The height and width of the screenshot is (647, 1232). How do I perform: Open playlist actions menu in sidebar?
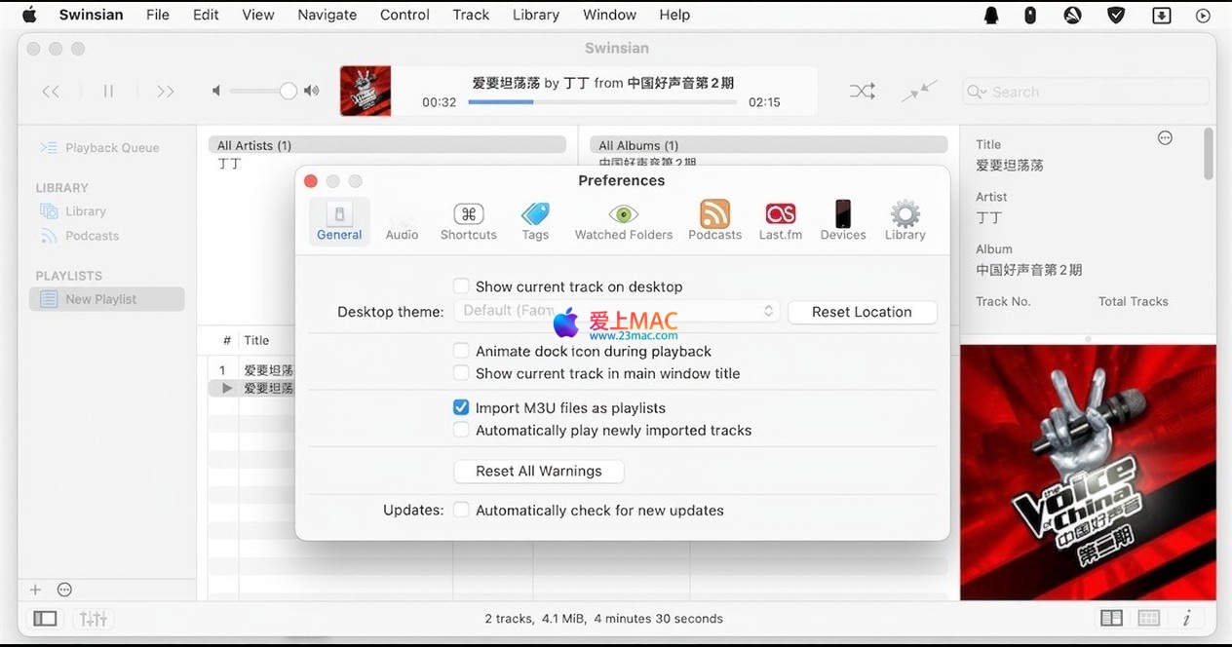click(x=64, y=590)
